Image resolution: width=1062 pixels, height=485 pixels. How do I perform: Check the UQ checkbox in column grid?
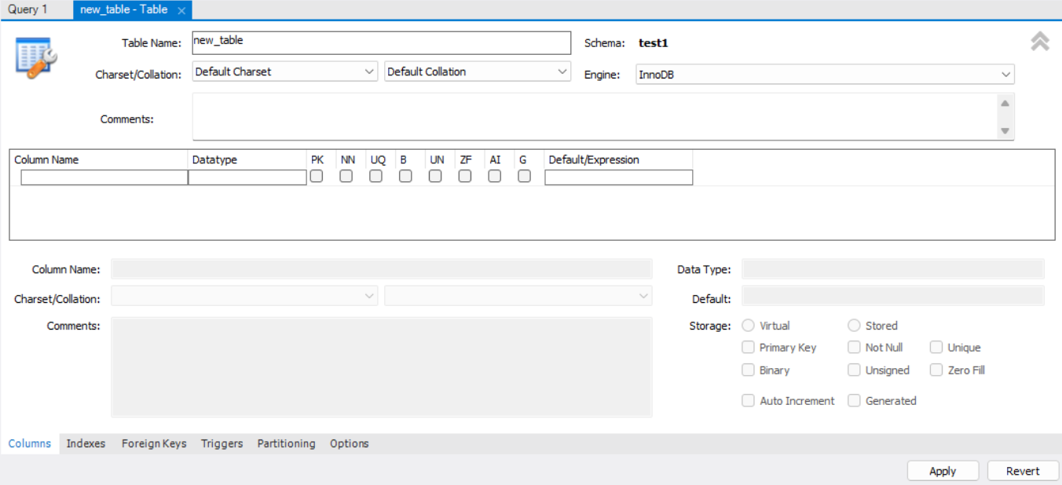coord(376,177)
